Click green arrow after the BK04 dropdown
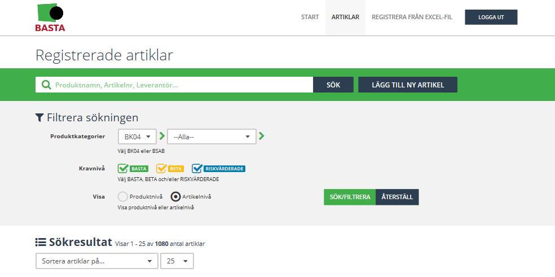The image size is (555, 277). click(162, 136)
